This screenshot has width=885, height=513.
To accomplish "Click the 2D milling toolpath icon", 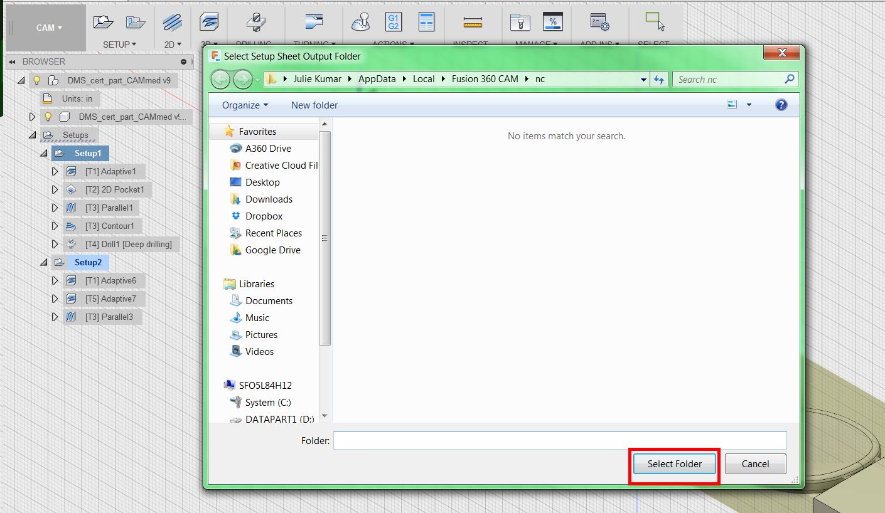I will pos(172,23).
